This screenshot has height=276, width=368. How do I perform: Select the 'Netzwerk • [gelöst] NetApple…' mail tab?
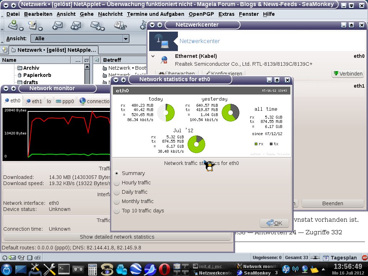point(54,50)
